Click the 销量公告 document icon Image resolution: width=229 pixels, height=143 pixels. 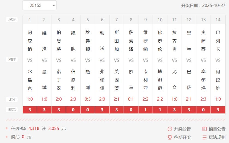204,129
